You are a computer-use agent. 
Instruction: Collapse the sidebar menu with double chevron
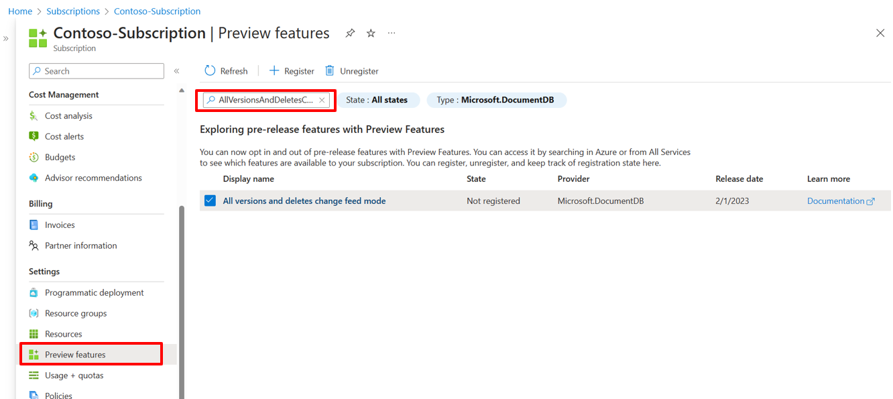pyautogui.click(x=177, y=71)
